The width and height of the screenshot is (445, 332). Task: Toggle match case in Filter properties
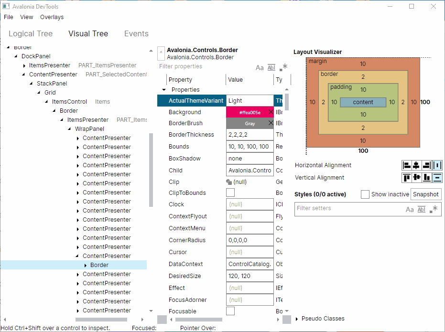[260, 67]
